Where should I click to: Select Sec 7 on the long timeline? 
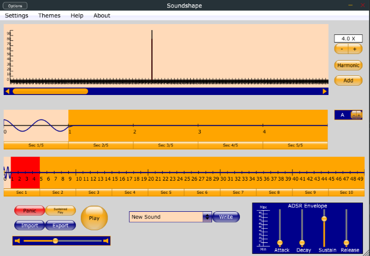(238, 192)
